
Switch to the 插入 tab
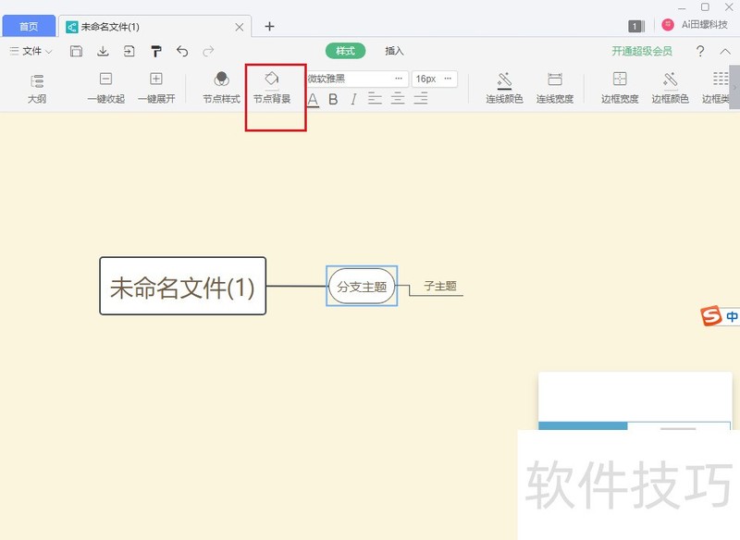(x=394, y=51)
